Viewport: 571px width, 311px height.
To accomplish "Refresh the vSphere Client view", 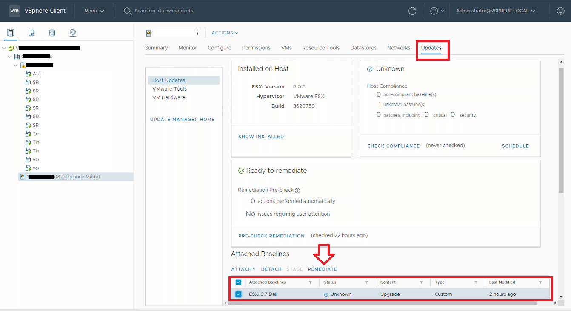I will click(x=412, y=11).
